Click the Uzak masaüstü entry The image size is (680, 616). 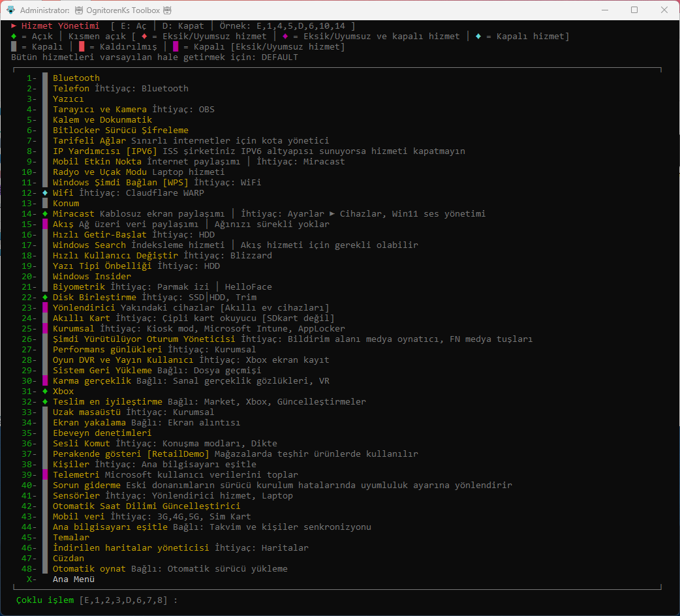click(x=87, y=412)
